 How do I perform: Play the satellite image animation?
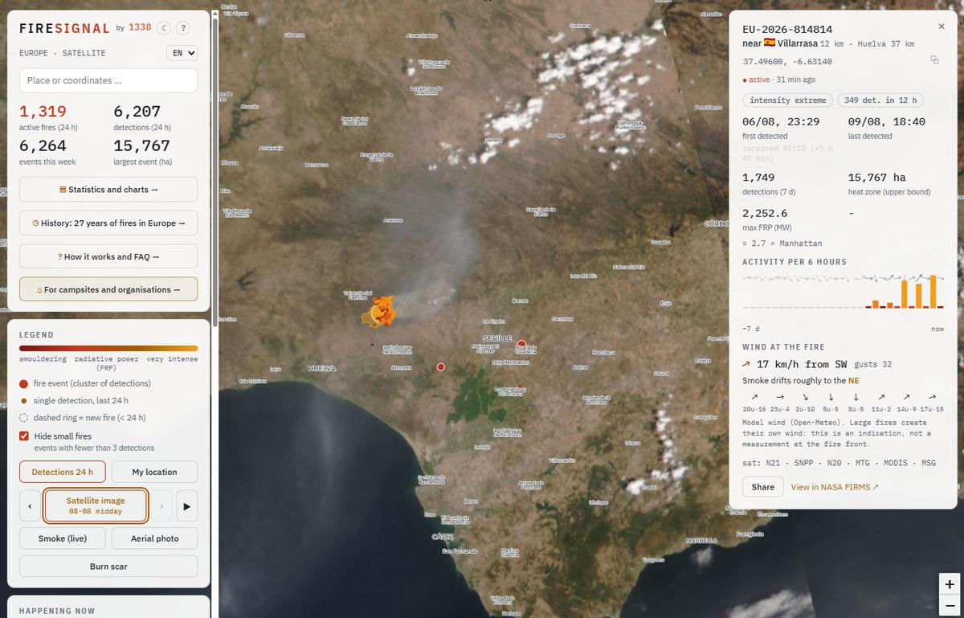[186, 506]
